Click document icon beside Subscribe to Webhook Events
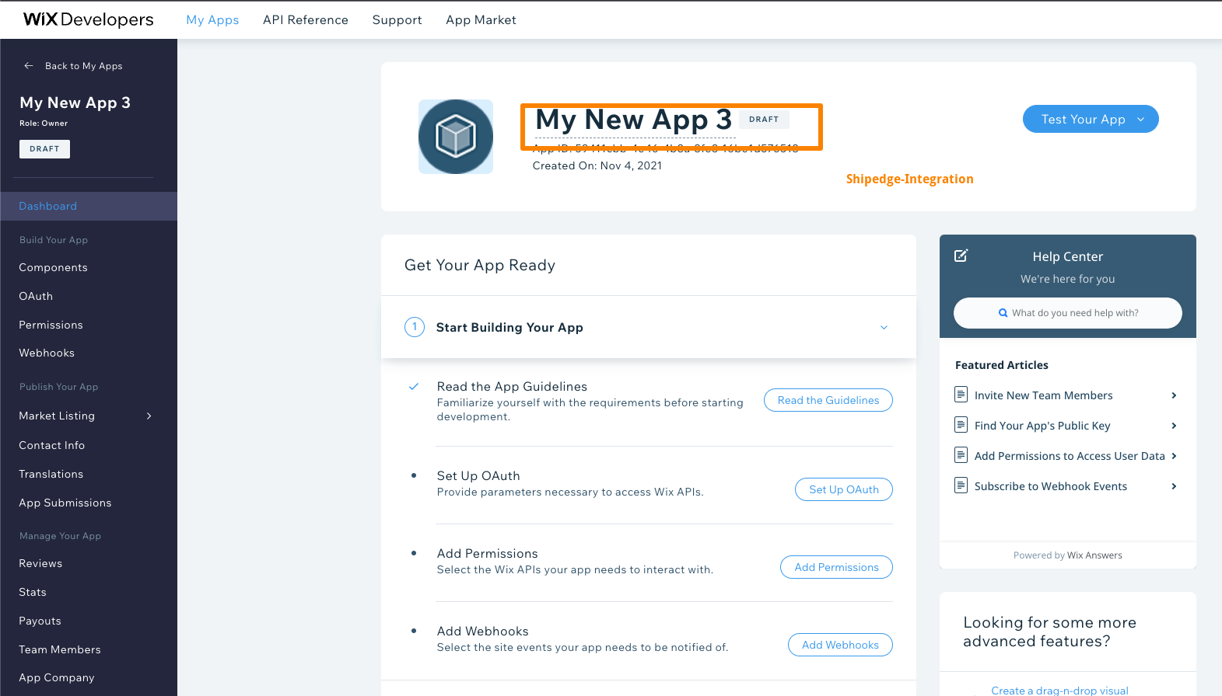The height and width of the screenshot is (696, 1222). point(961,485)
